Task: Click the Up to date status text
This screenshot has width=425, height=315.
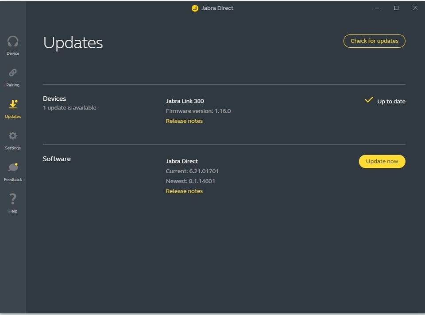Action: tap(391, 102)
